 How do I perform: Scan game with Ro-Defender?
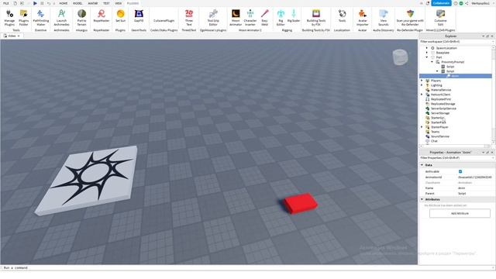(410, 18)
